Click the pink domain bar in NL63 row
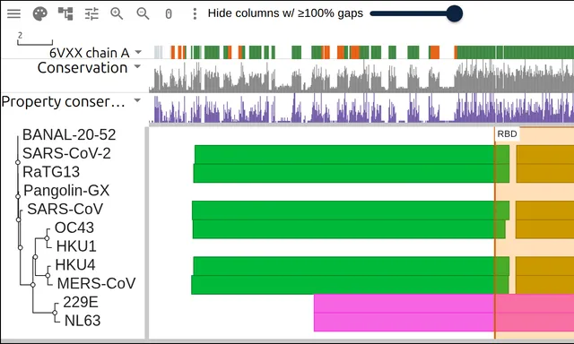The height and width of the screenshot is (344, 574). coord(444,322)
